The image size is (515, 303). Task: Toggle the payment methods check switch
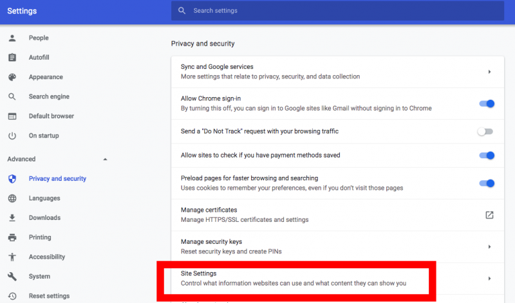pyautogui.click(x=487, y=156)
